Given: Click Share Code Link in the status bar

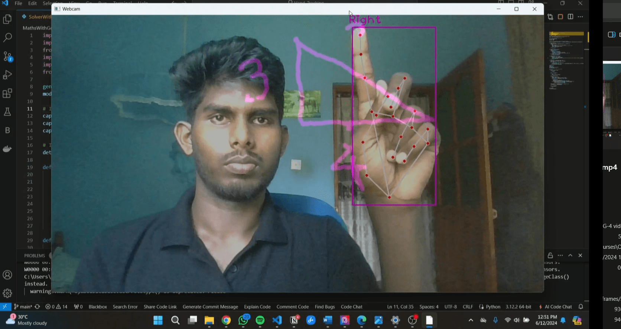Looking at the screenshot, I should coord(160,307).
